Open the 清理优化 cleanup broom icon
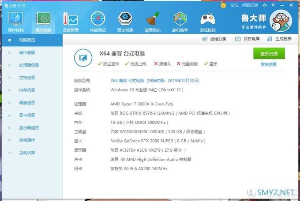Image resolution: width=300 pixels, height=201 pixels. [153, 22]
